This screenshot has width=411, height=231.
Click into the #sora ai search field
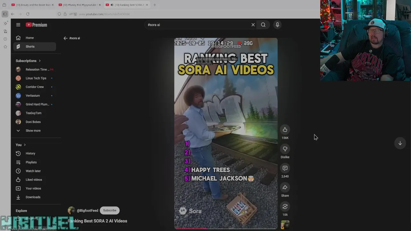click(197, 25)
